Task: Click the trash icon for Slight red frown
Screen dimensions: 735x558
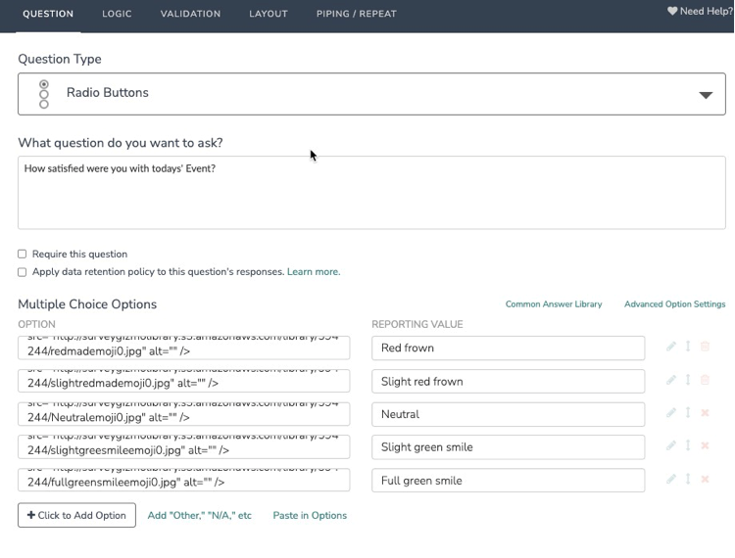Action: pyautogui.click(x=705, y=380)
